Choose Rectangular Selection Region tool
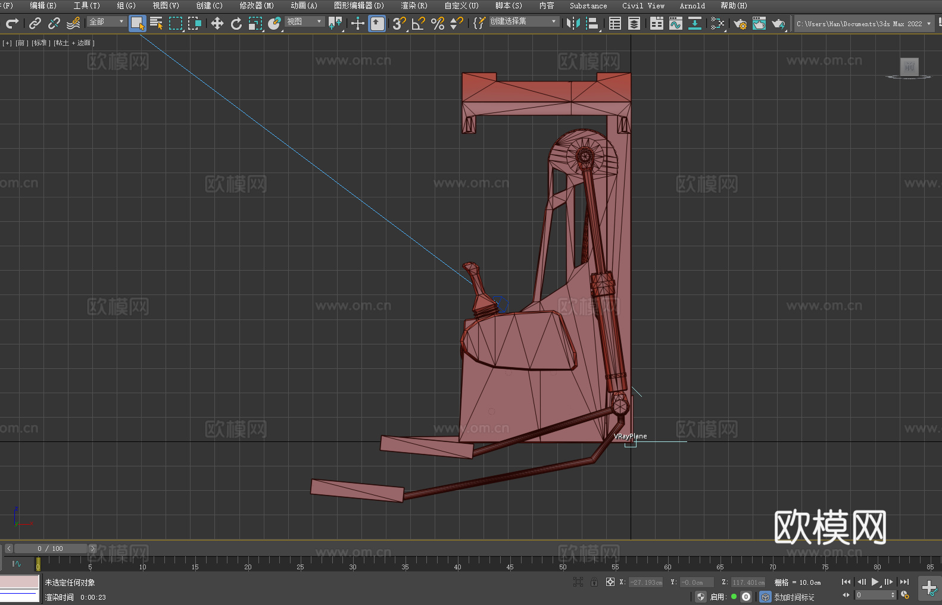942x605 pixels. click(x=176, y=23)
